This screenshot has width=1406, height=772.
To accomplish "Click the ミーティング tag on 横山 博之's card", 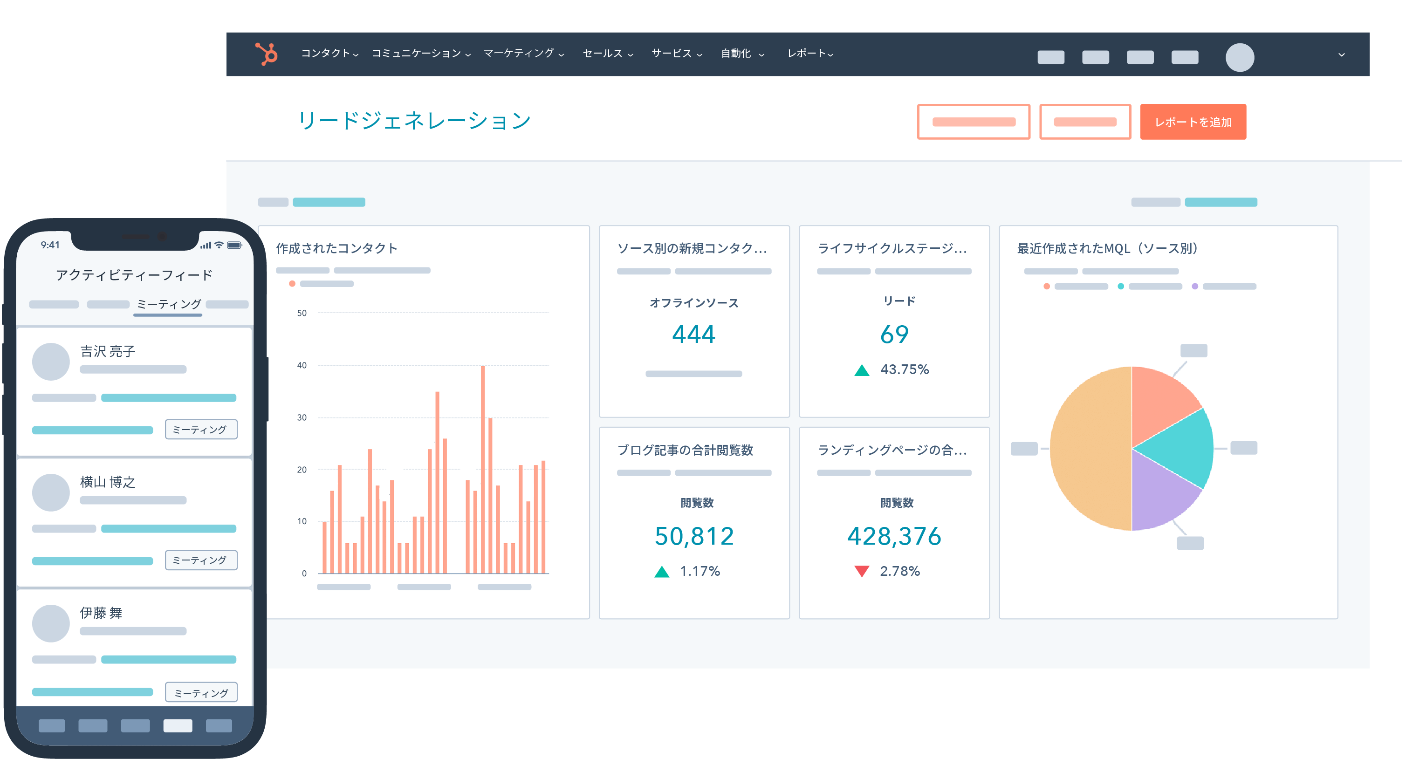I will click(x=201, y=560).
